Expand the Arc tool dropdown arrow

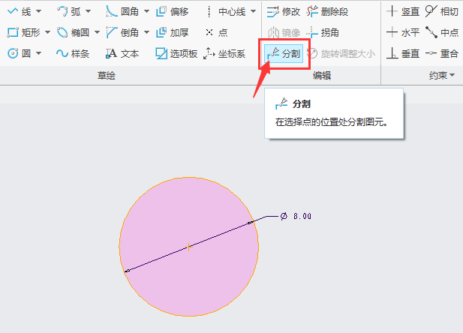88,12
